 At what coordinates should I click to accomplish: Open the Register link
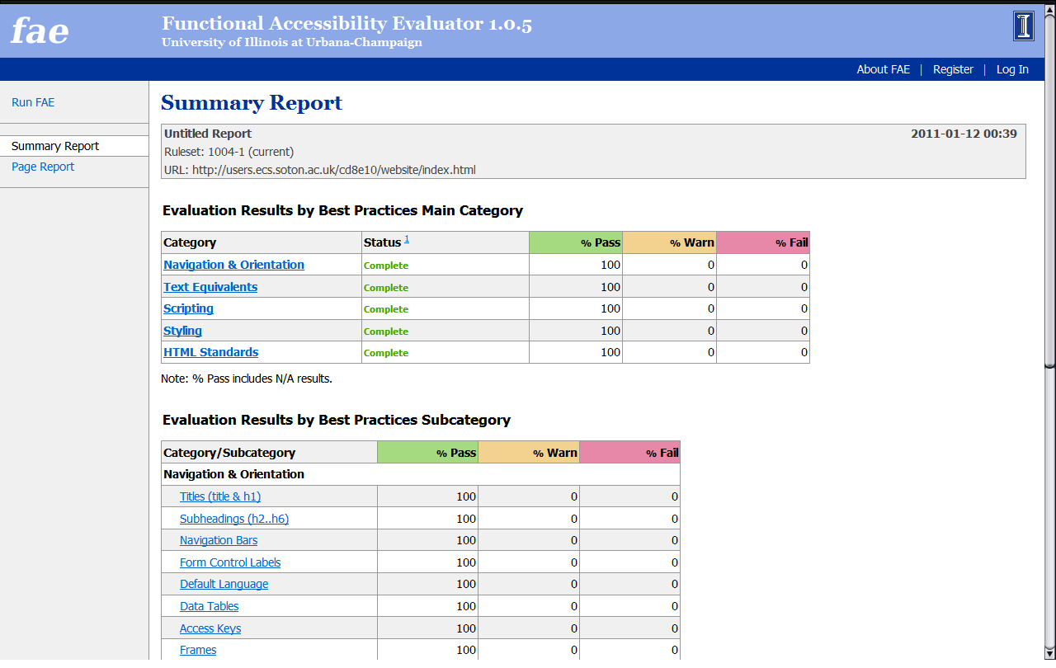point(953,69)
